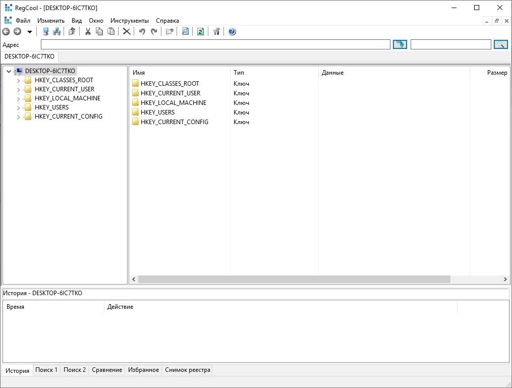Expand HKEY_CLASSES_ROOT in the tree

18,80
